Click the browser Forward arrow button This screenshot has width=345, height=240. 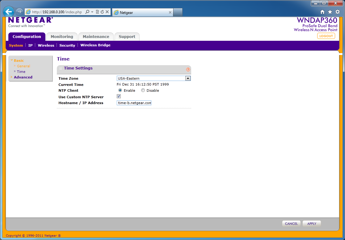(x=19, y=12)
